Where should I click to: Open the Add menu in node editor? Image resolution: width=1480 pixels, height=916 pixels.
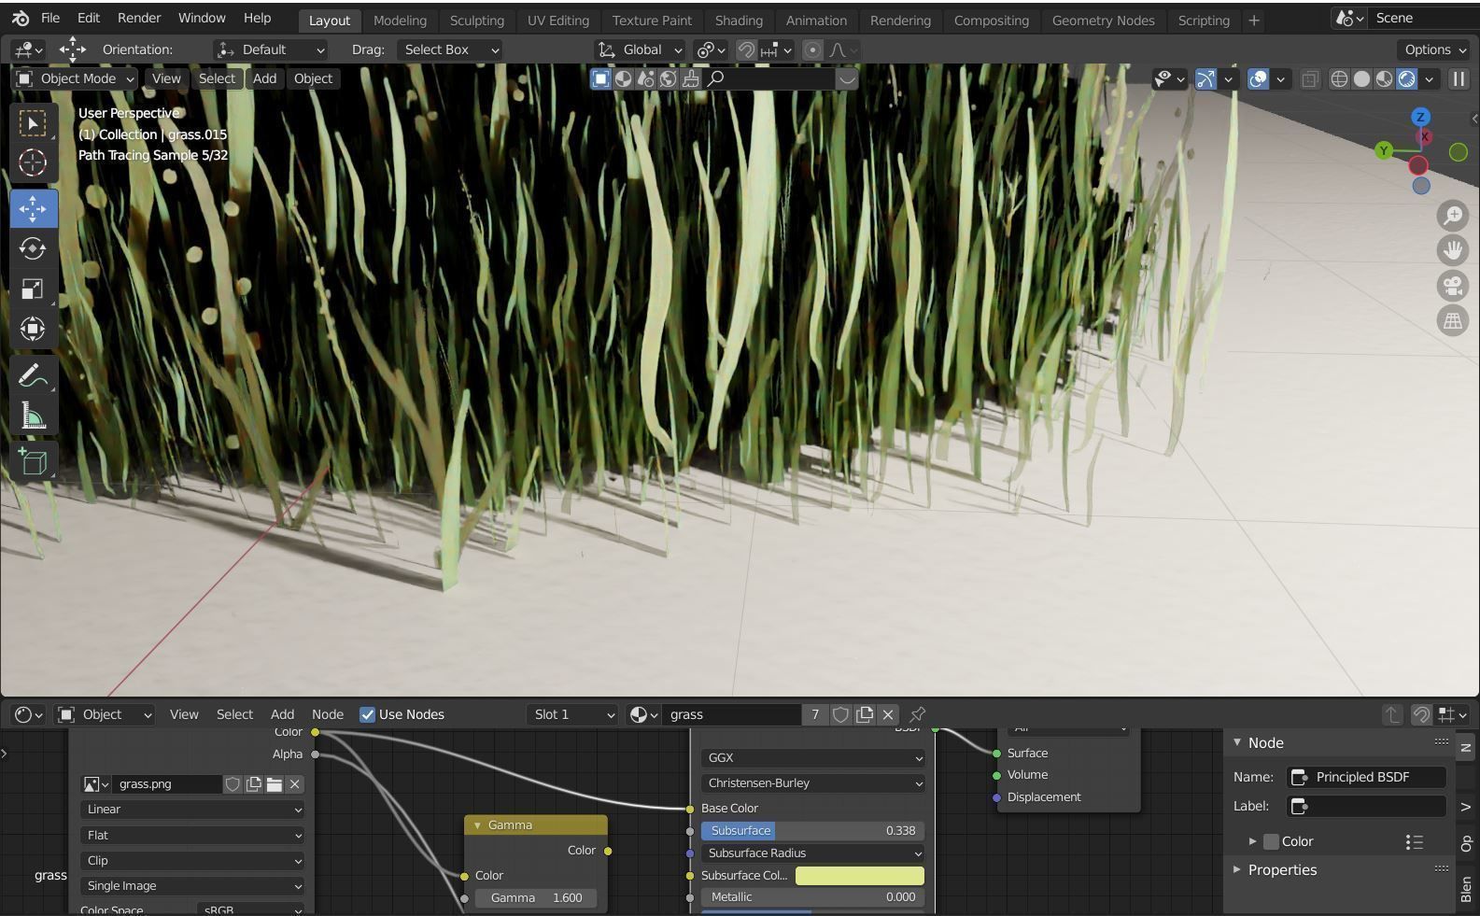pos(282,714)
